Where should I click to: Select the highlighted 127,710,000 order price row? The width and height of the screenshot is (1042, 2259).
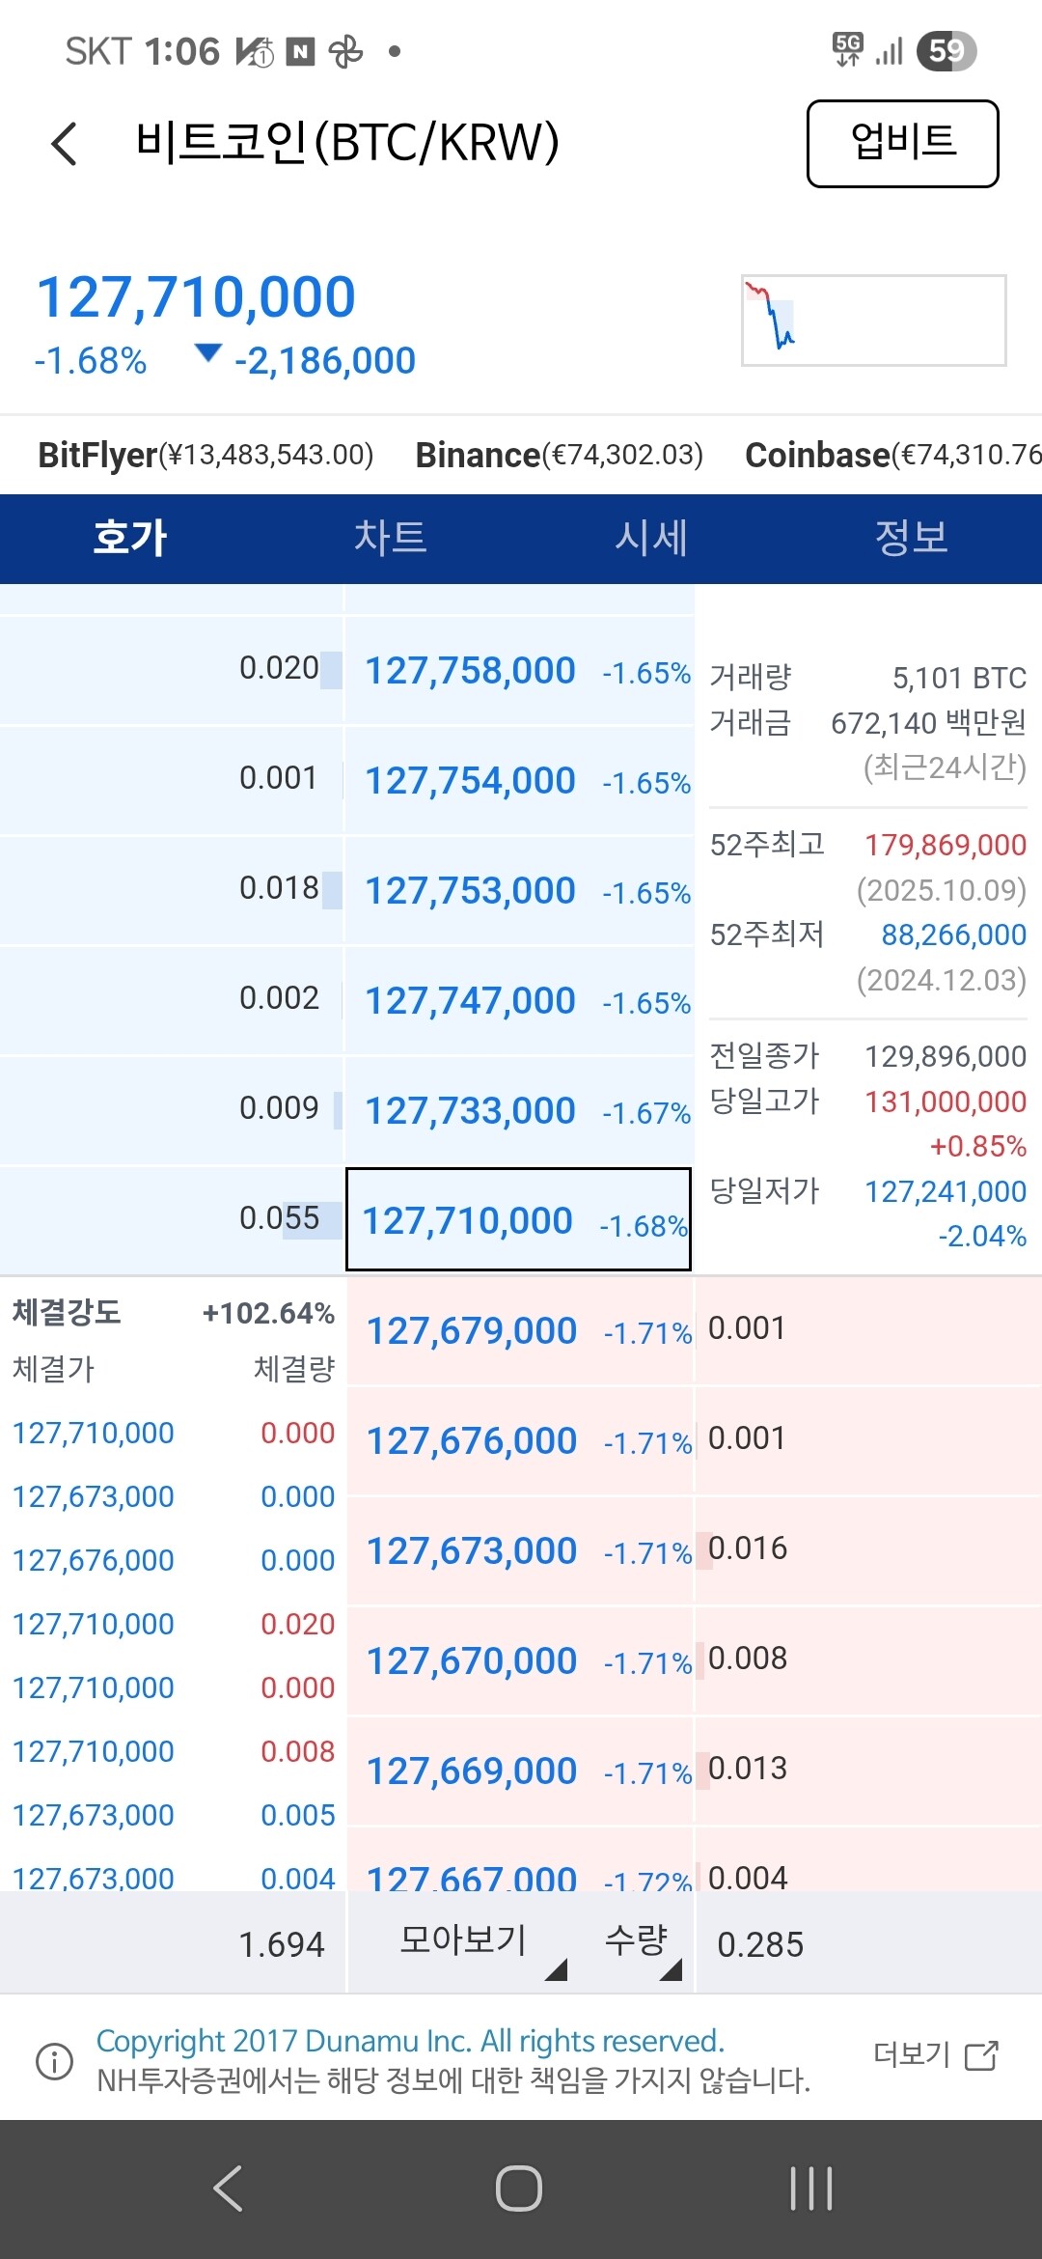tap(518, 1220)
